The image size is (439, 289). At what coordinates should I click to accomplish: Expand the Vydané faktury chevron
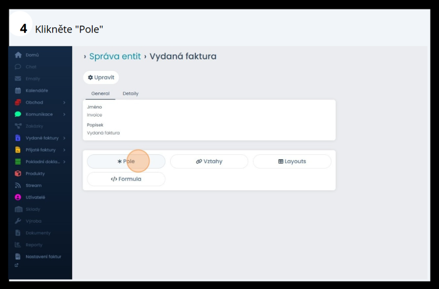64,138
